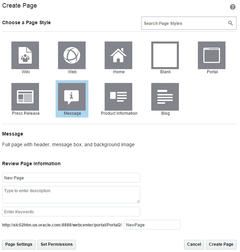Click the description resize handle
This screenshot has width=240, height=252.
[x=138, y=202]
